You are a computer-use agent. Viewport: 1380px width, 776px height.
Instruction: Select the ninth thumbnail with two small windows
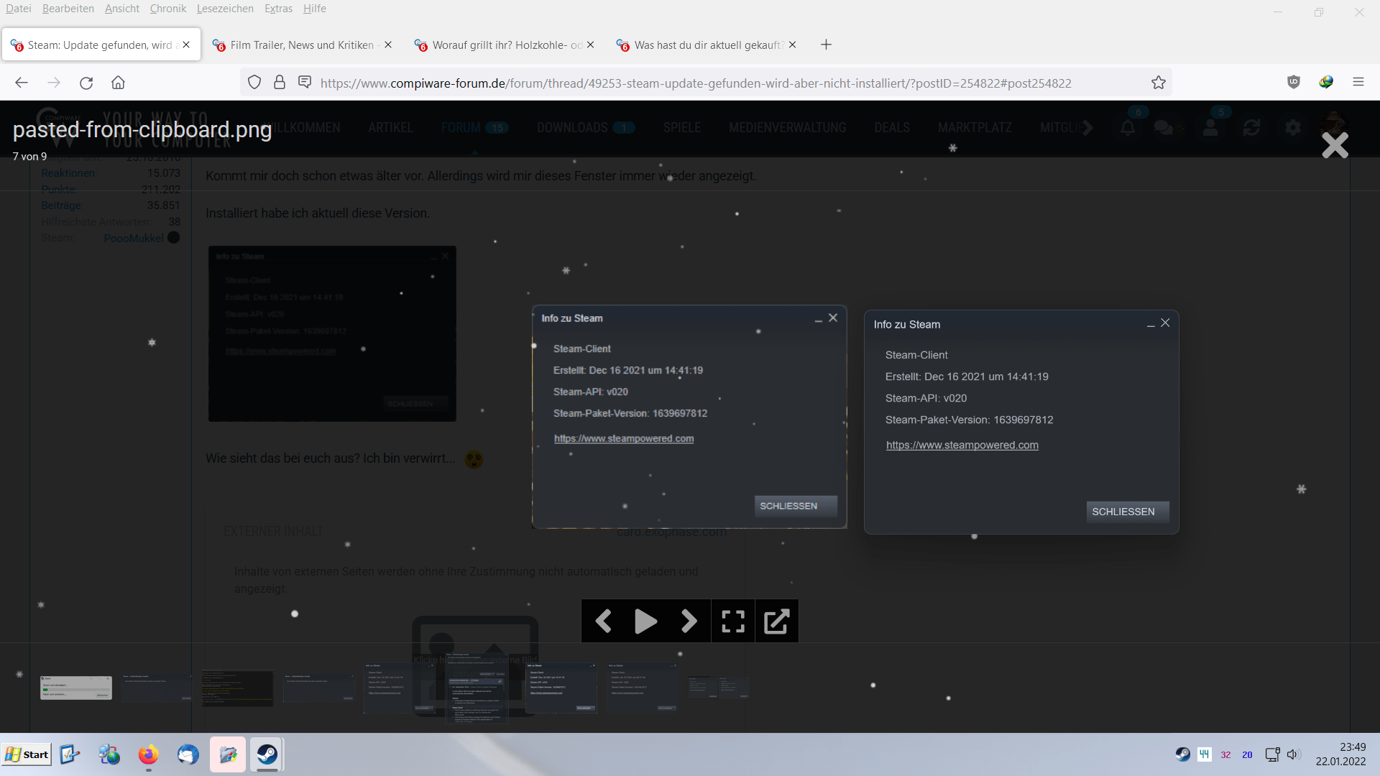tap(718, 688)
